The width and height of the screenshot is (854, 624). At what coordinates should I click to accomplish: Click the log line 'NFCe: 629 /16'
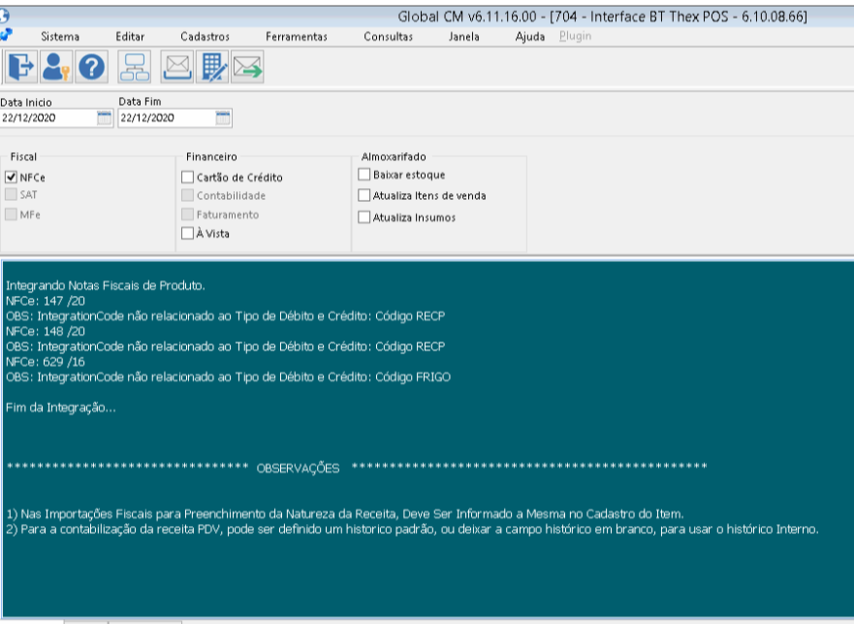click(46, 362)
